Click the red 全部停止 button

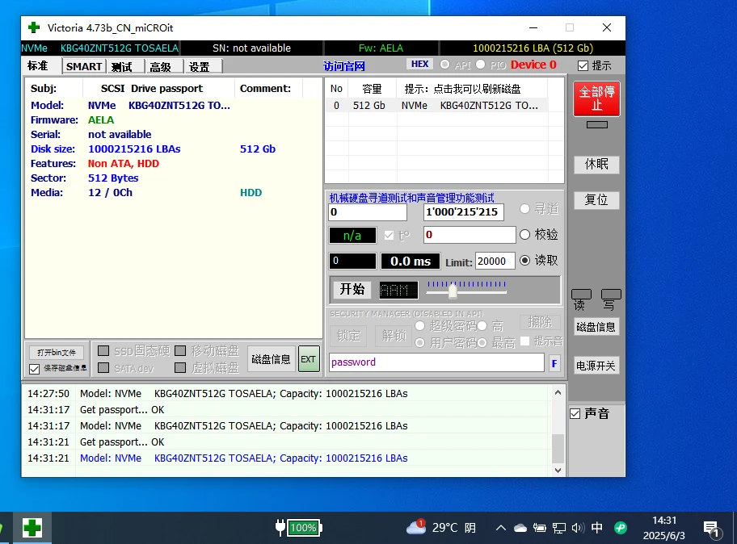pyautogui.click(x=596, y=98)
